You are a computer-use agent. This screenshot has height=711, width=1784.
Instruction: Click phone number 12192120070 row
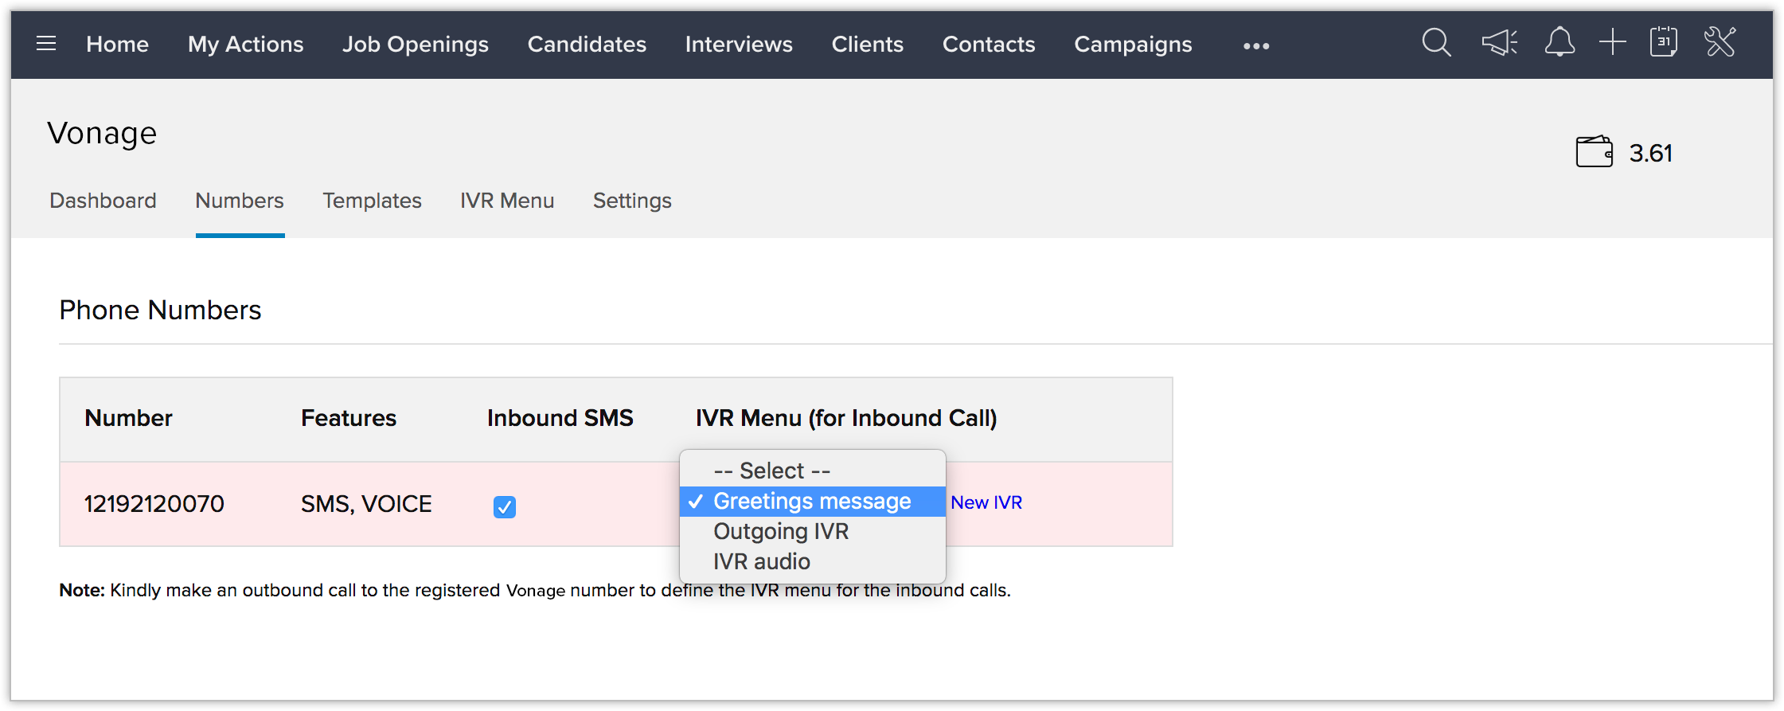click(154, 504)
